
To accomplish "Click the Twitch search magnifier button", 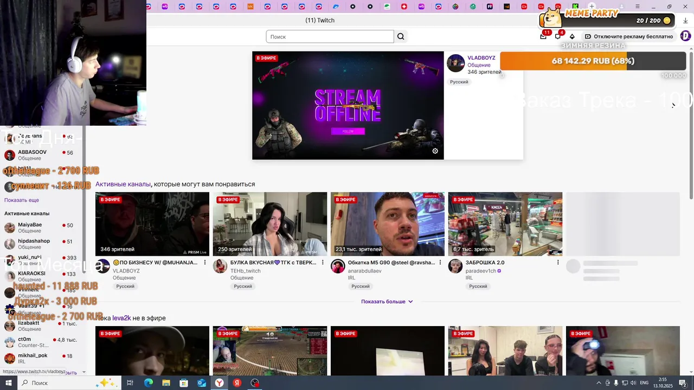I will pos(401,37).
